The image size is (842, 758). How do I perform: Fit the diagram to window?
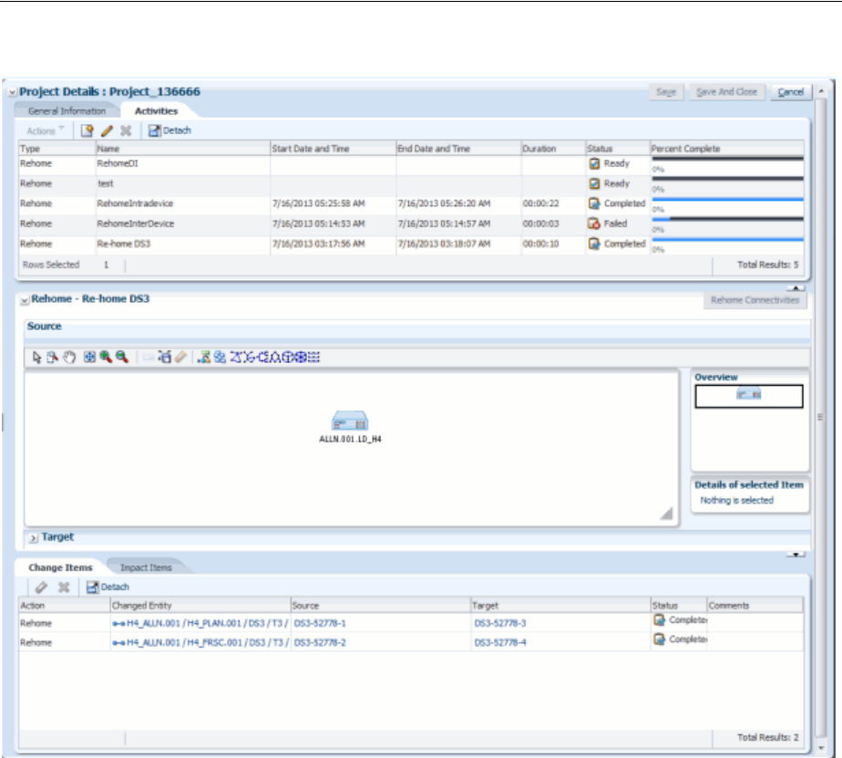pos(89,357)
